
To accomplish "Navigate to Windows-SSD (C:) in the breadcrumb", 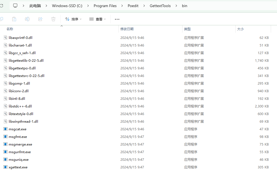I will (67, 6).
